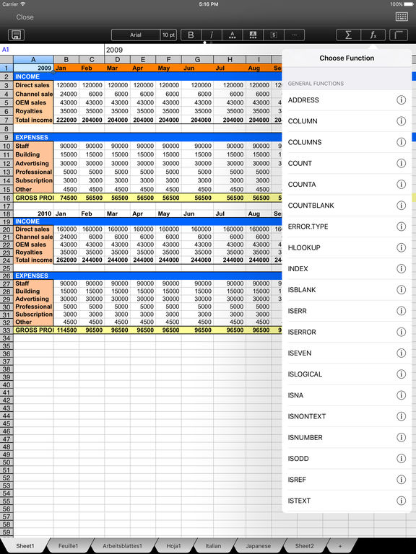Select the 2010 year label cell

(33, 214)
